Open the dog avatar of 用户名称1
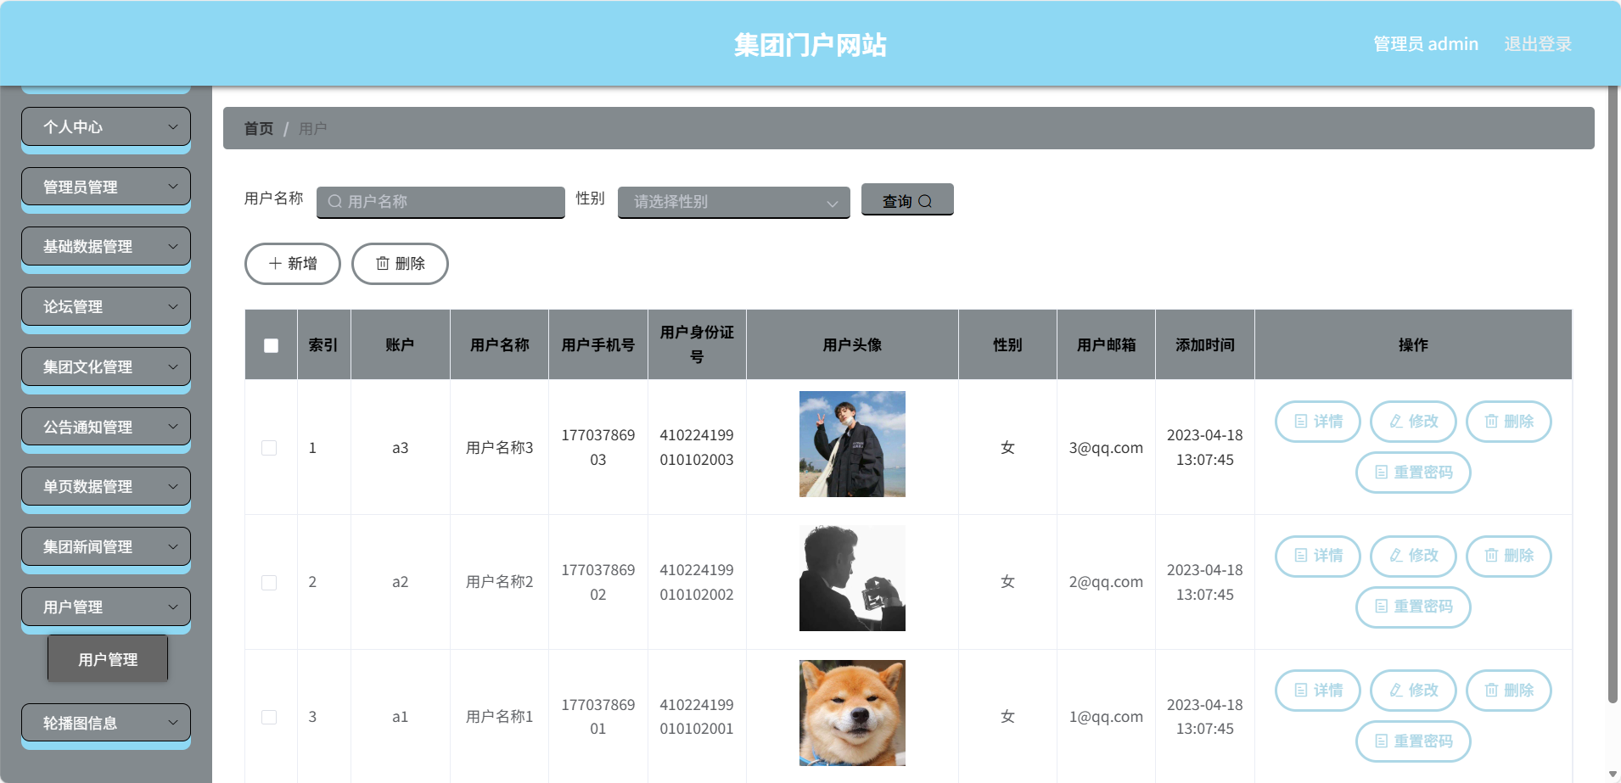Viewport: 1621px width, 783px height. pos(852,713)
